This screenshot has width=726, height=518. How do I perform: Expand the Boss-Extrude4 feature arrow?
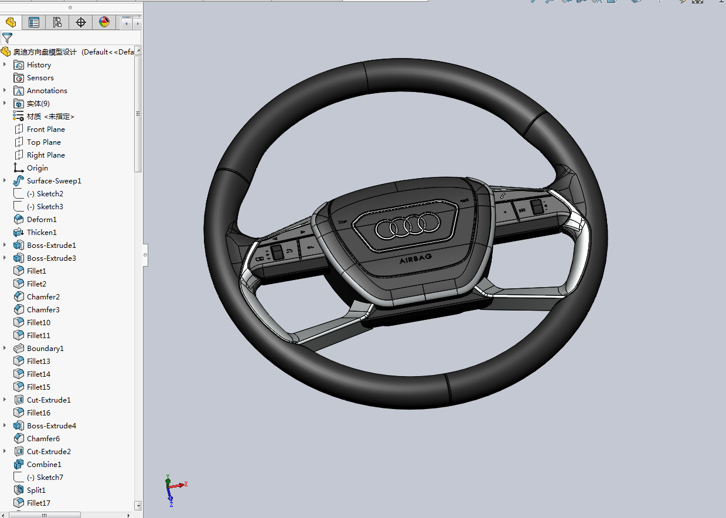pyautogui.click(x=5, y=425)
